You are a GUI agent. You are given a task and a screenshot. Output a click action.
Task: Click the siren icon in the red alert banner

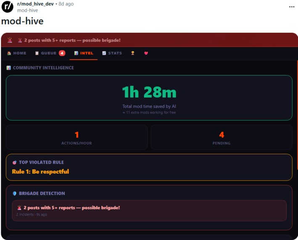[x=10, y=40]
